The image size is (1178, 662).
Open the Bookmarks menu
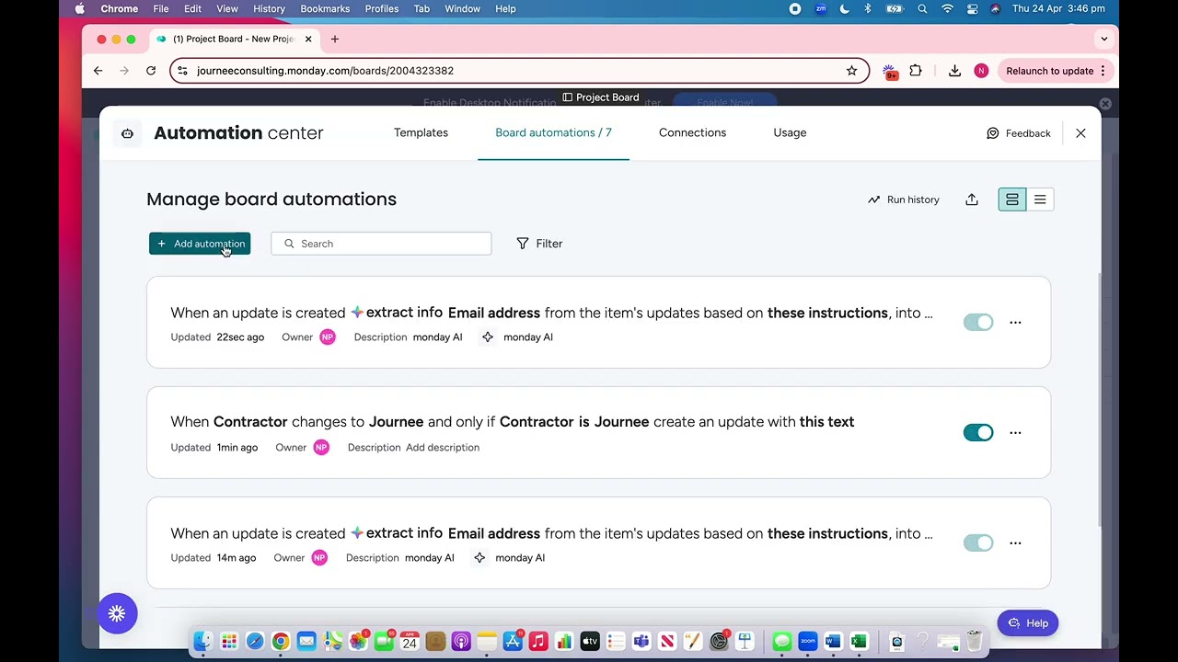[x=325, y=8]
